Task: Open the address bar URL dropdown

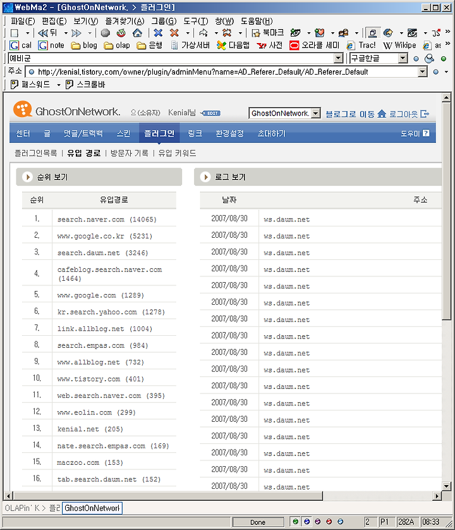Action: point(422,71)
